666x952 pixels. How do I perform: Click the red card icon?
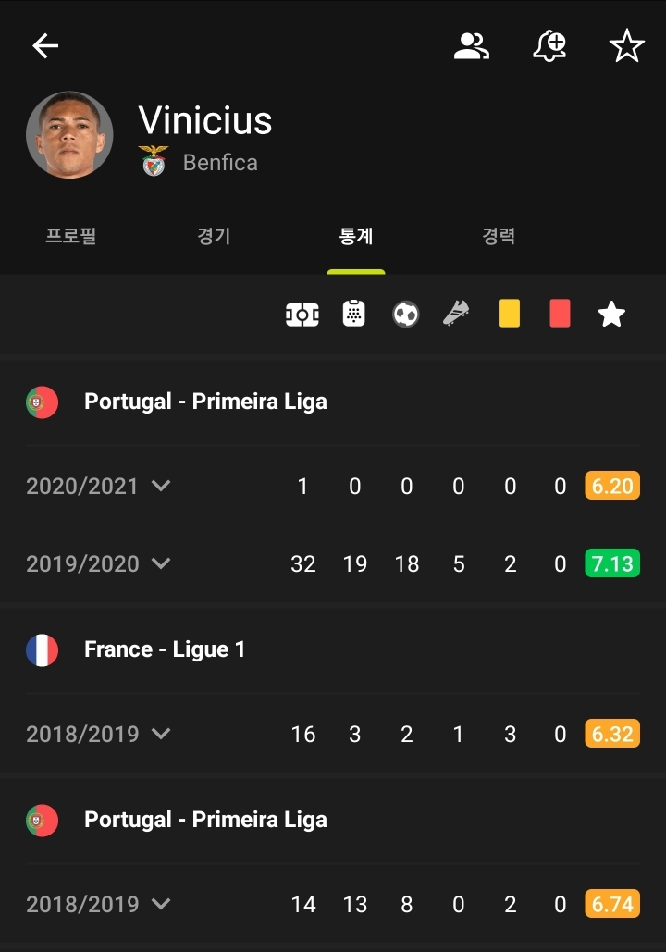[560, 313]
